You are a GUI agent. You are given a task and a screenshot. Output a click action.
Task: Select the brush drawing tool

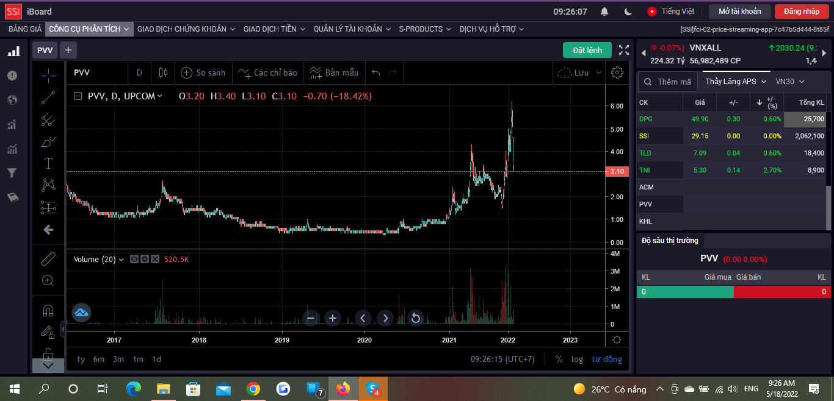pos(48,142)
